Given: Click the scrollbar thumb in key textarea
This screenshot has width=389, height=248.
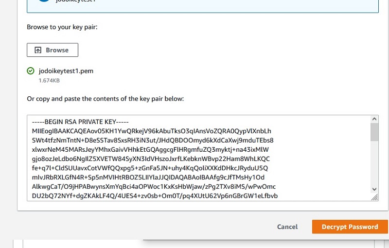Looking at the screenshot, I should [374, 132].
